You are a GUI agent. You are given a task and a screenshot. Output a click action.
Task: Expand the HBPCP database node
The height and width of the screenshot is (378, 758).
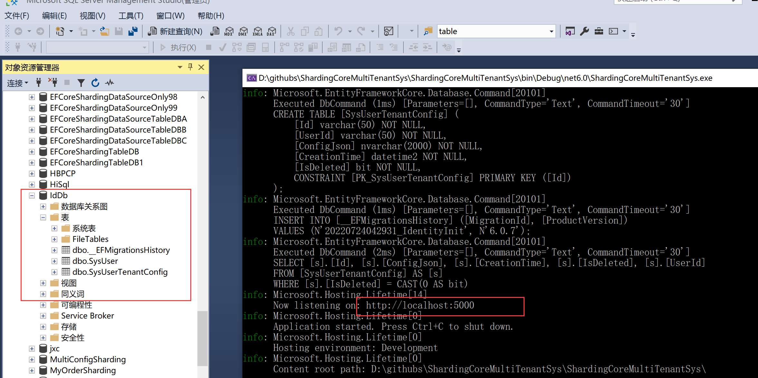(x=32, y=174)
